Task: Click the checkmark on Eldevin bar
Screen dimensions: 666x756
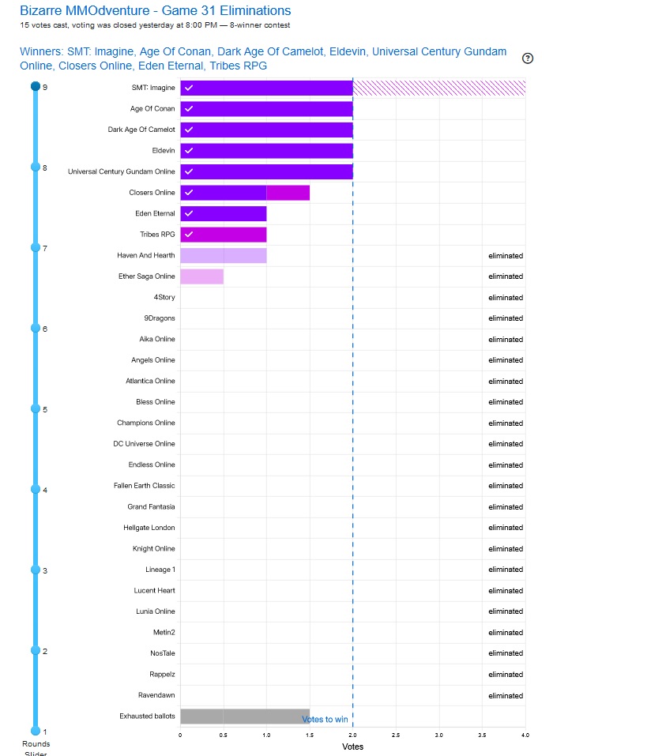Action: tap(189, 150)
